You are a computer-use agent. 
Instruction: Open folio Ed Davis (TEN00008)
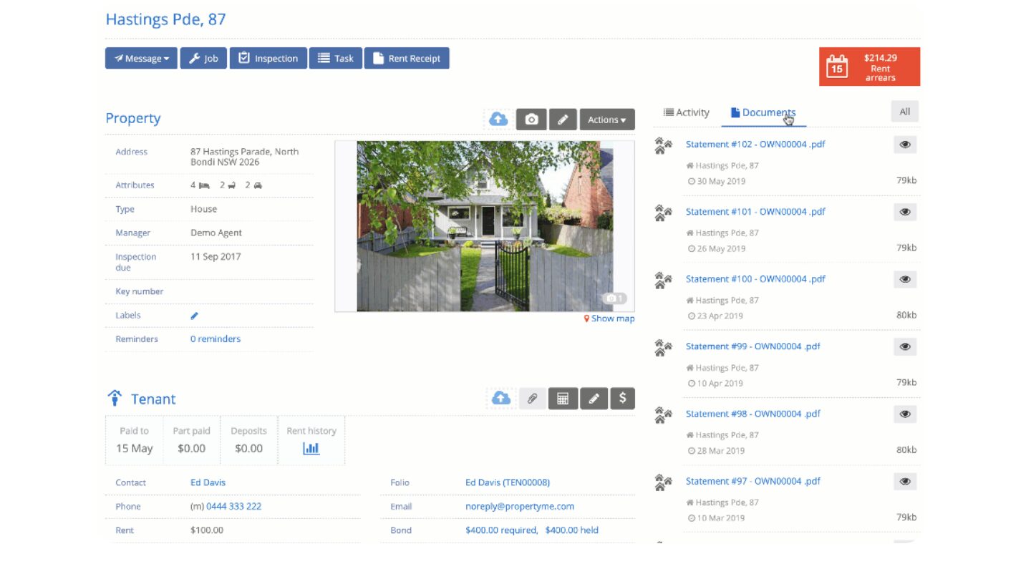point(508,482)
